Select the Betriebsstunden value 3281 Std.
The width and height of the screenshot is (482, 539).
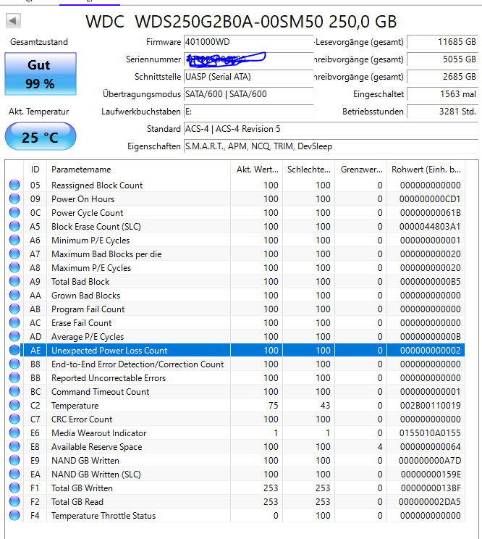click(442, 112)
